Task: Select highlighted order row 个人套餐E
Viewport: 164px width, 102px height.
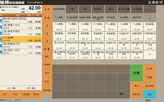Action: click(21, 39)
